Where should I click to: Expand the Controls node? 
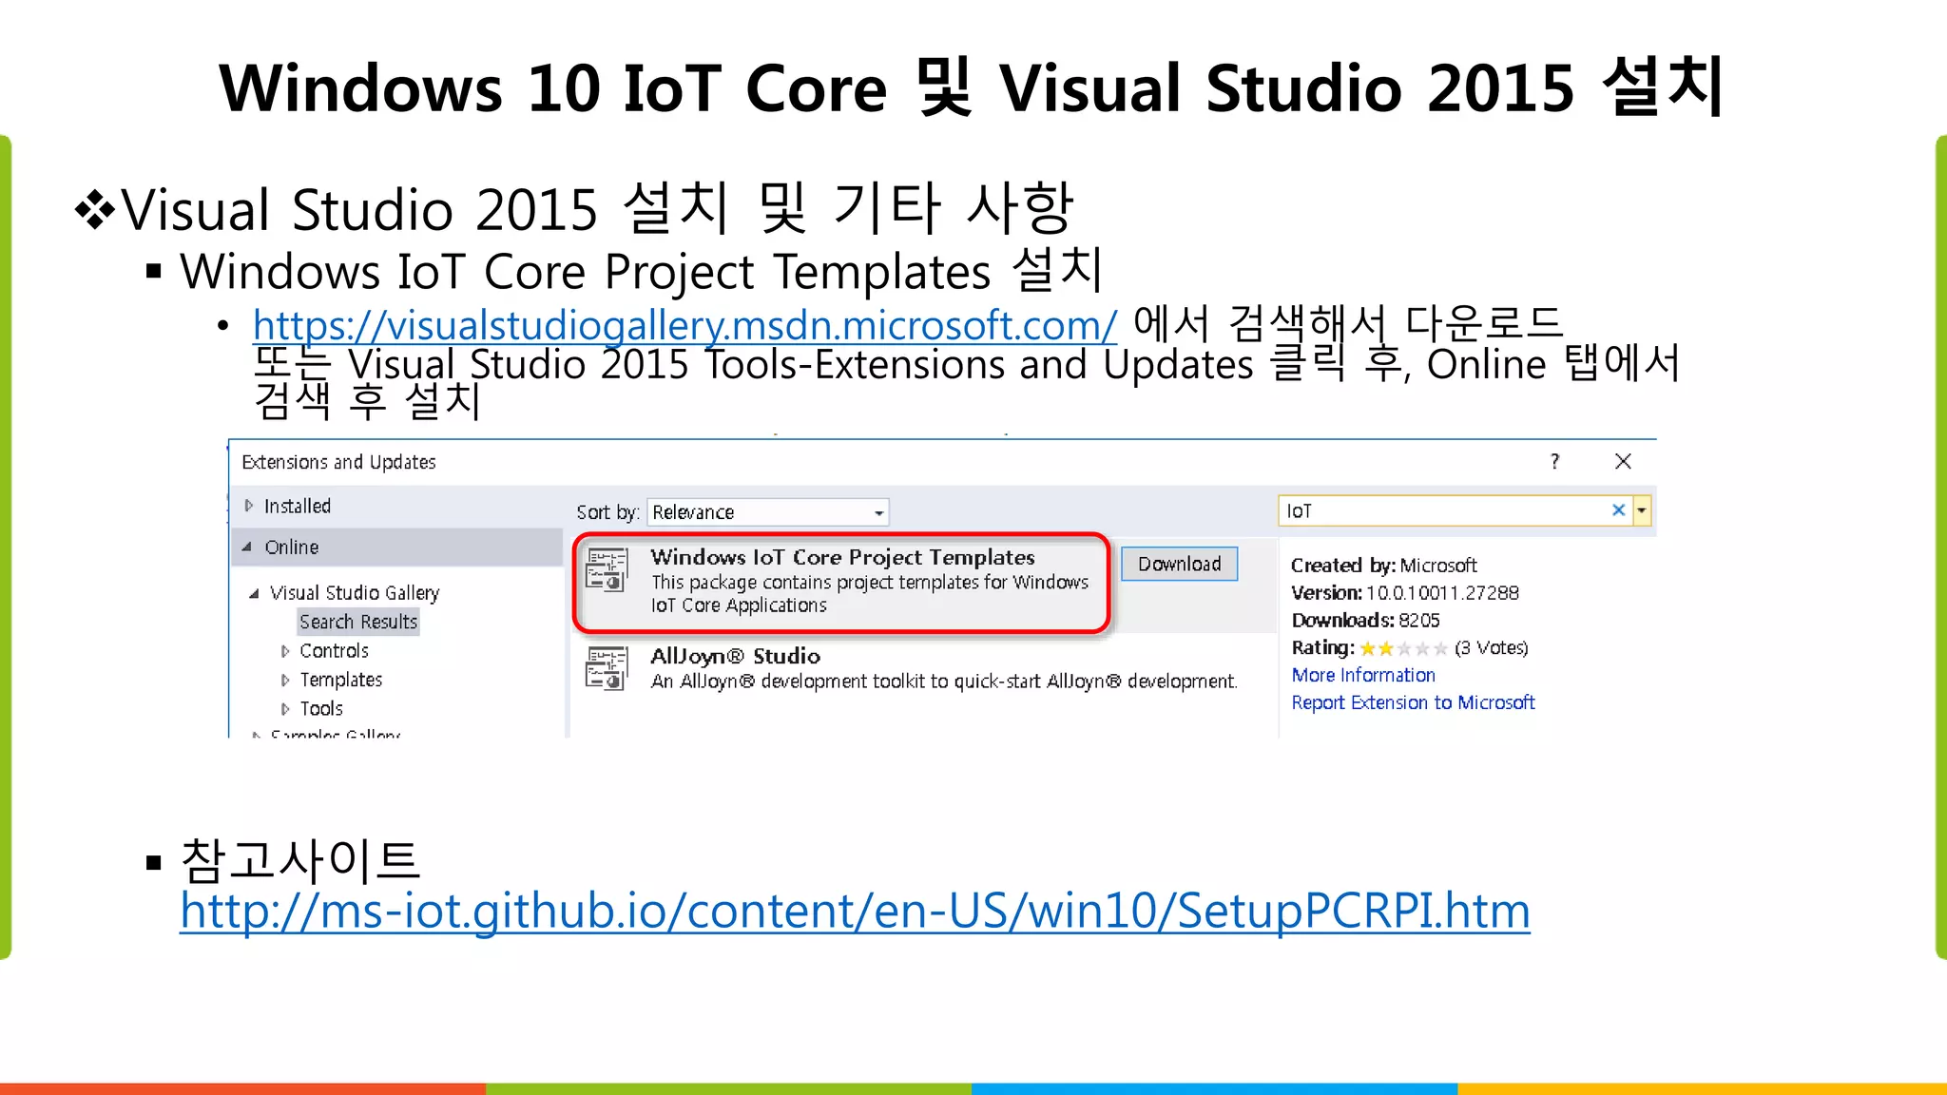285,651
